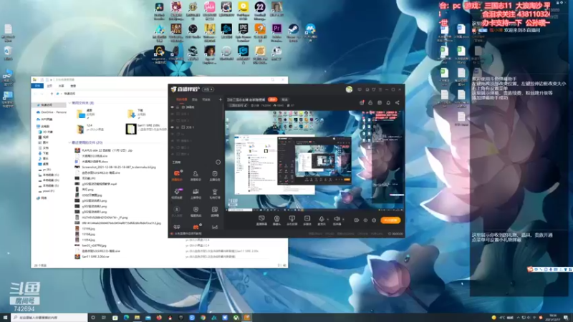Go up one level in Explorer
The height and width of the screenshot is (322, 573).
pos(52,94)
